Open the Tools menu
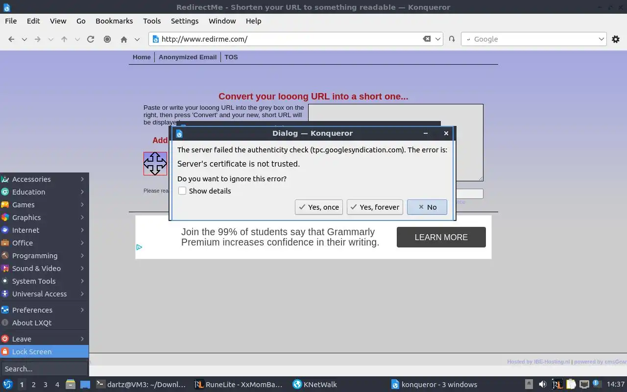This screenshot has height=392, width=627. point(152,21)
